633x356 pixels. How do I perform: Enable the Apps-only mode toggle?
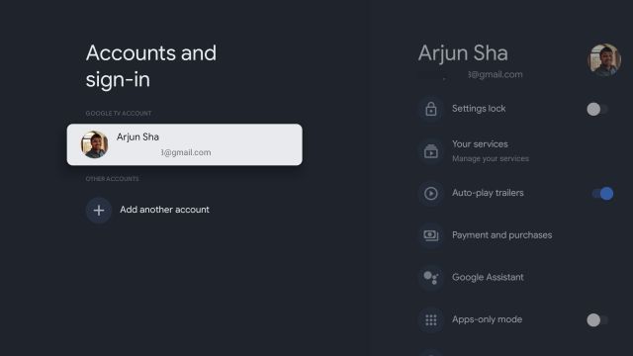[x=597, y=319]
